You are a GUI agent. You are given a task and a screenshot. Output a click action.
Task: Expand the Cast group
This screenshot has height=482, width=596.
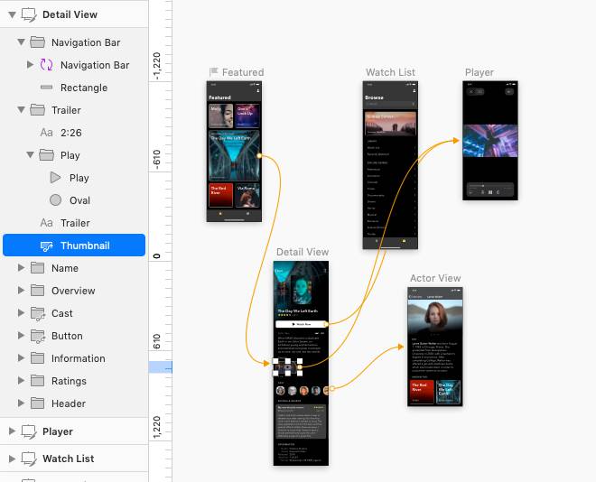pyautogui.click(x=21, y=313)
